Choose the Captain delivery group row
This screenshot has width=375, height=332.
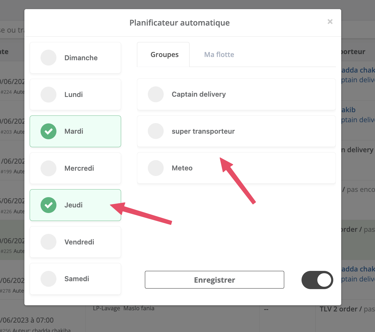coord(236,94)
